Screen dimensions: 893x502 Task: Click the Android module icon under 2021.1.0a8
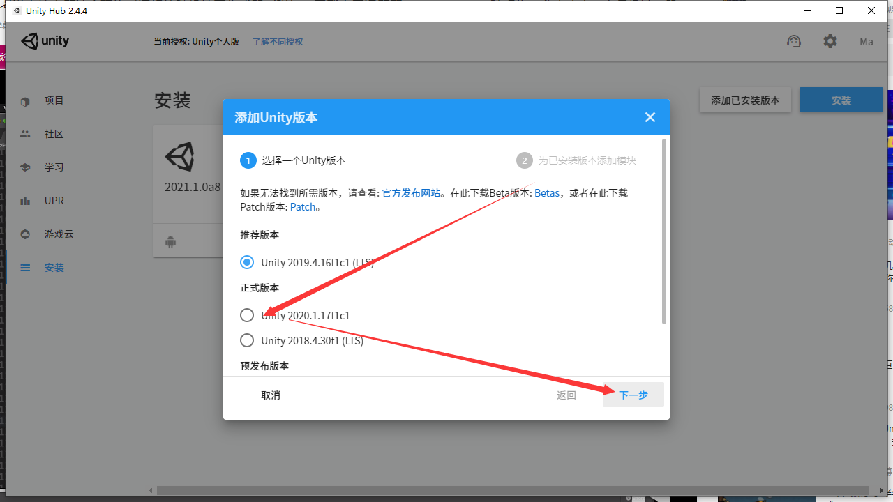pos(171,241)
